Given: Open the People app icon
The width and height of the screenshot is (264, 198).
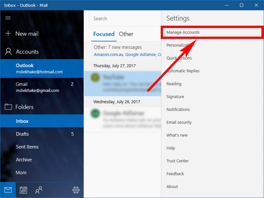Looking at the screenshot, I should [x=39, y=190].
